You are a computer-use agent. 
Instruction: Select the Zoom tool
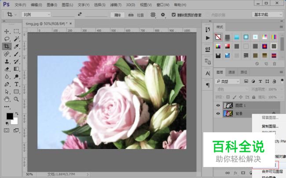coord(16,99)
